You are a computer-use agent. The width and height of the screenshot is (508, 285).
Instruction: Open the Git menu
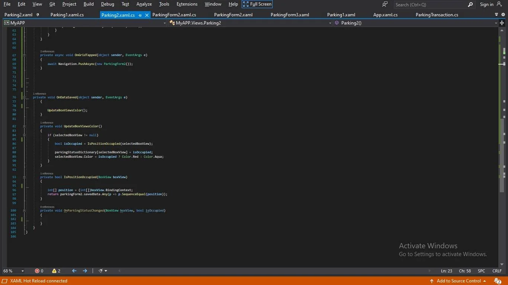(52, 4)
